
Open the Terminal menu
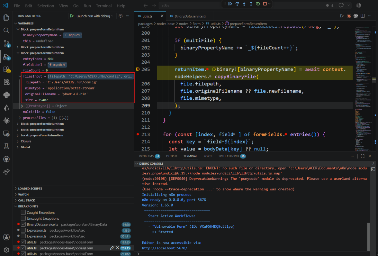click(104, 5)
